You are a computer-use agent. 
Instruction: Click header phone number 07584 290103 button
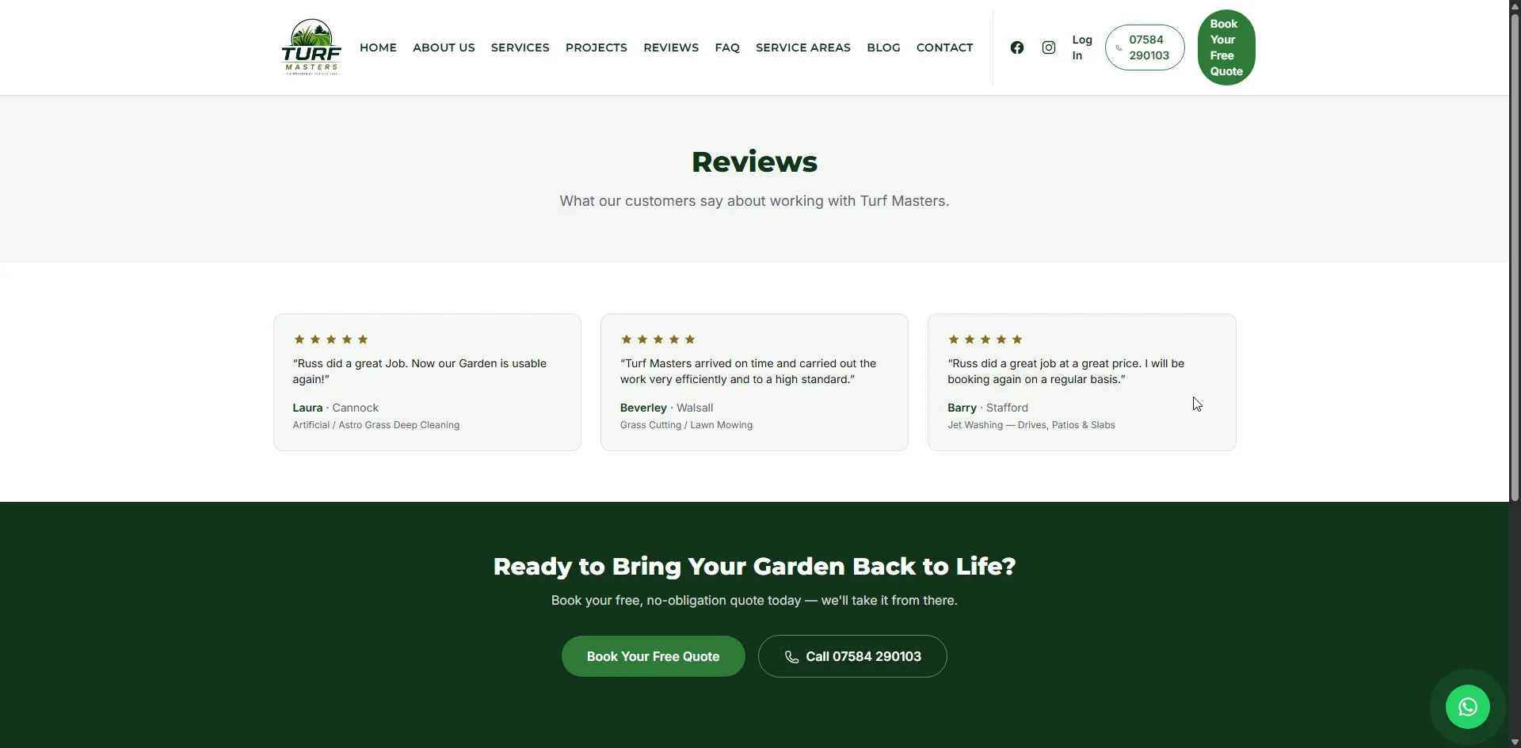1145,47
